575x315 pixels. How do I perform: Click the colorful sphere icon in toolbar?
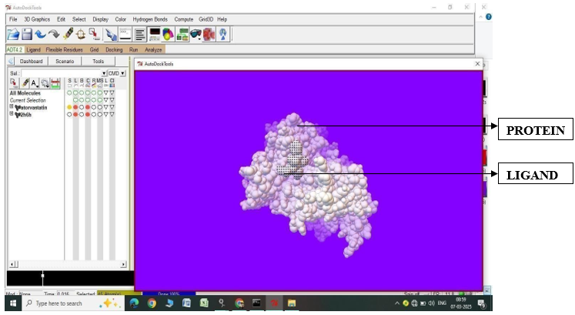click(x=169, y=34)
